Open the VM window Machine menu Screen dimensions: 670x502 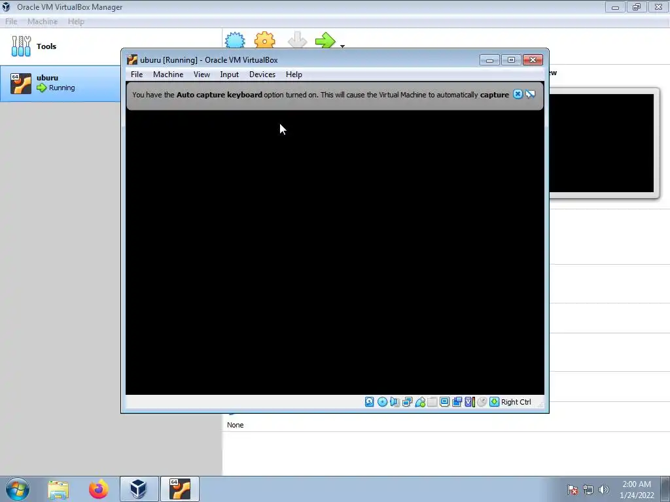click(168, 75)
